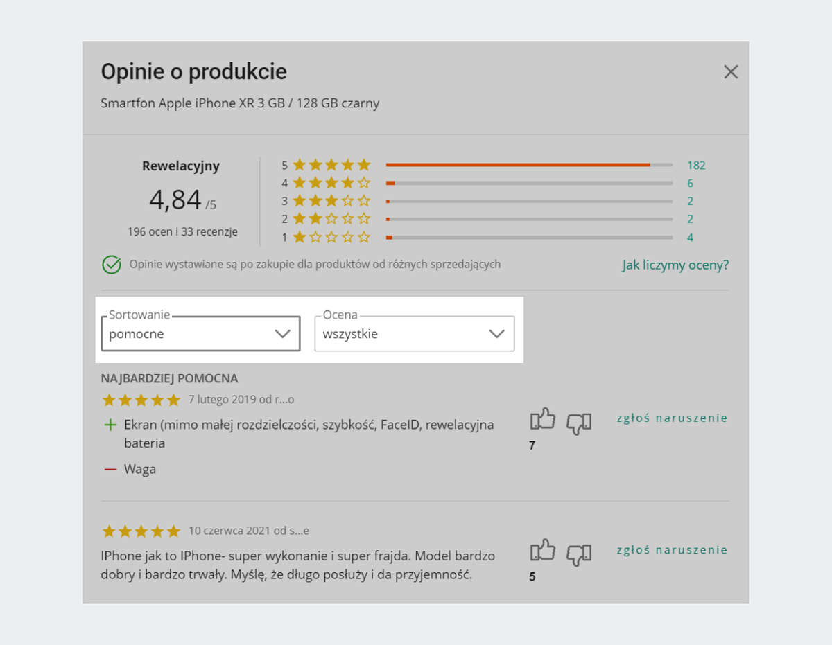Image resolution: width=832 pixels, height=645 pixels.
Task: Close the product reviews dialog
Action: (731, 72)
